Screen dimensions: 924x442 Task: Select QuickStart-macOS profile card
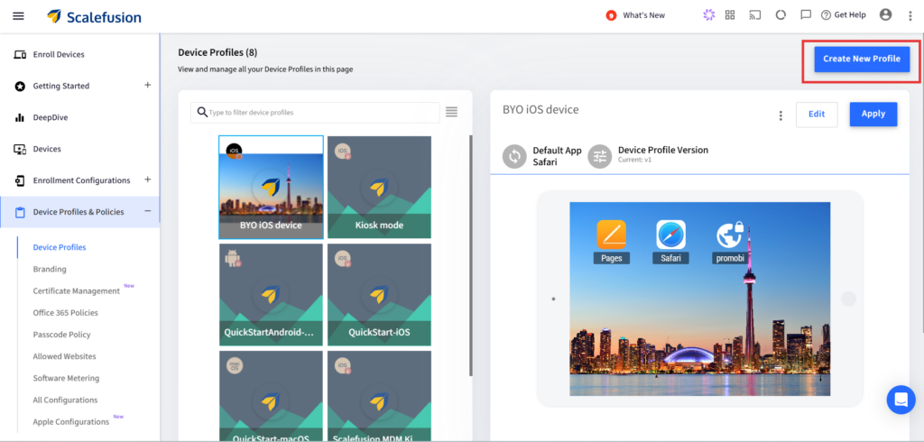click(271, 396)
